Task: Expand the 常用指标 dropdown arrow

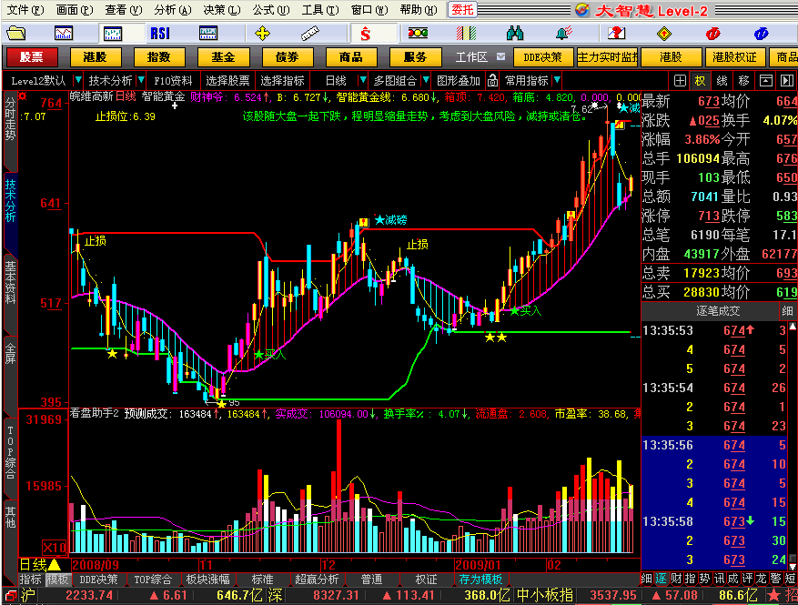Action: tap(557, 80)
